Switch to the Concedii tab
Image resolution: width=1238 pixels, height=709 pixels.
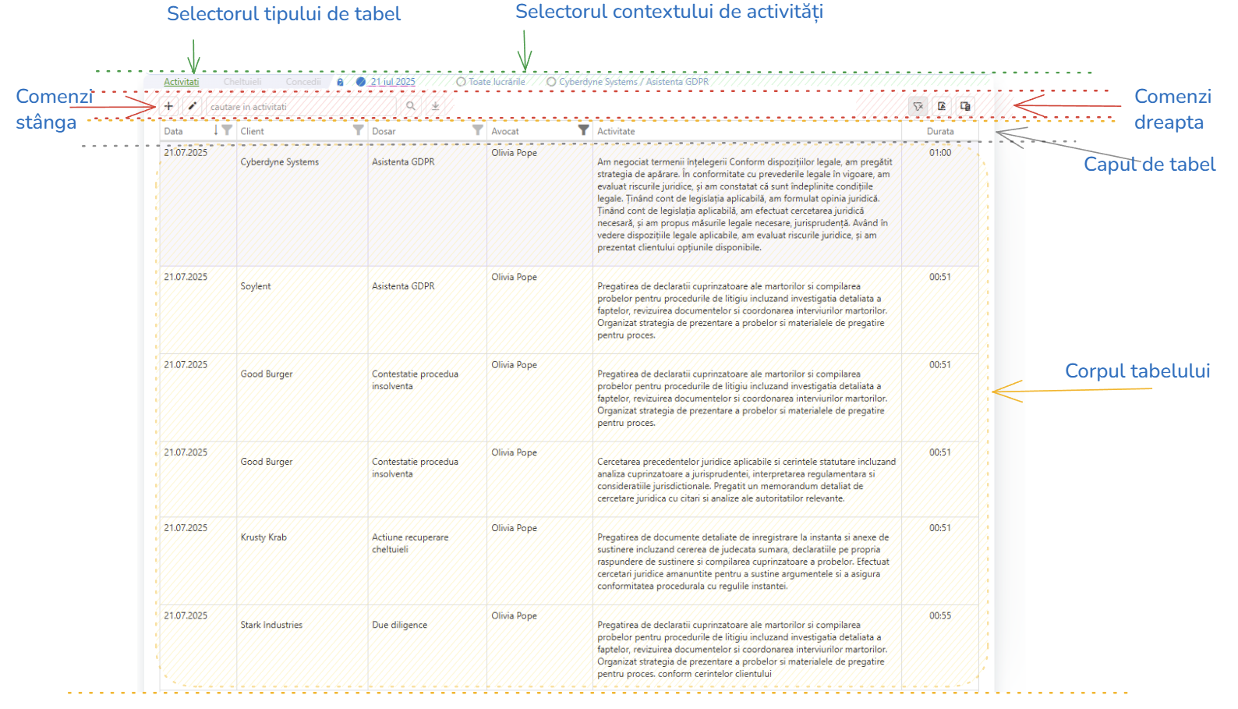pyautogui.click(x=303, y=82)
